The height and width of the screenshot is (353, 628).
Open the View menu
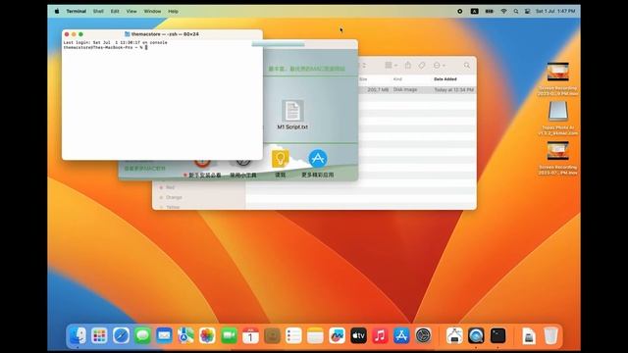131,11
